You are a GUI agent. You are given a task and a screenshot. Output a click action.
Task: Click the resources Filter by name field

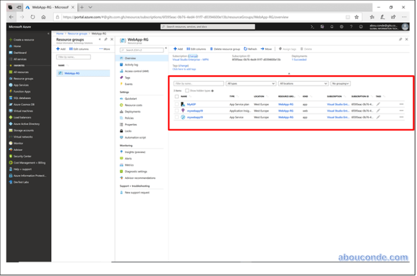coord(199,84)
